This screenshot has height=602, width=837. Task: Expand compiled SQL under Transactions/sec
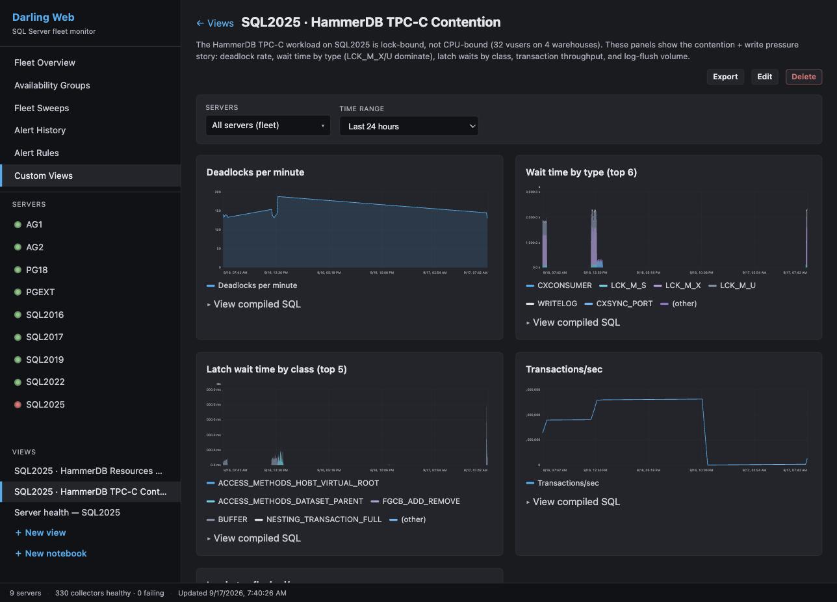pyautogui.click(x=573, y=502)
